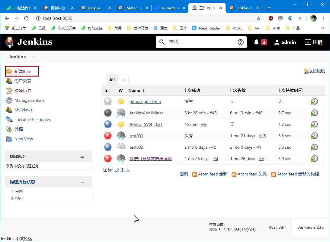The image size is (330, 242).
Task: Click the 添加说明 link
Action: [x=316, y=71]
